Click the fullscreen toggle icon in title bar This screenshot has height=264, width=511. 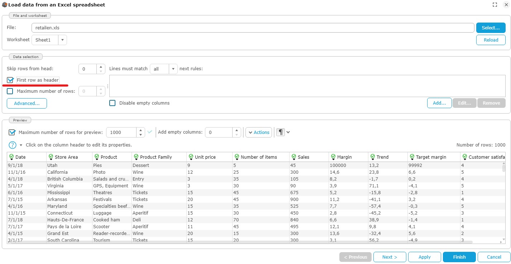pos(495,5)
